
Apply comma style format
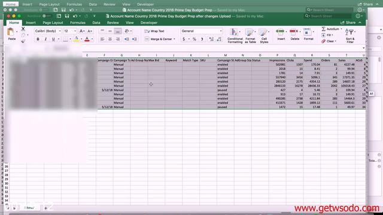(202, 39)
